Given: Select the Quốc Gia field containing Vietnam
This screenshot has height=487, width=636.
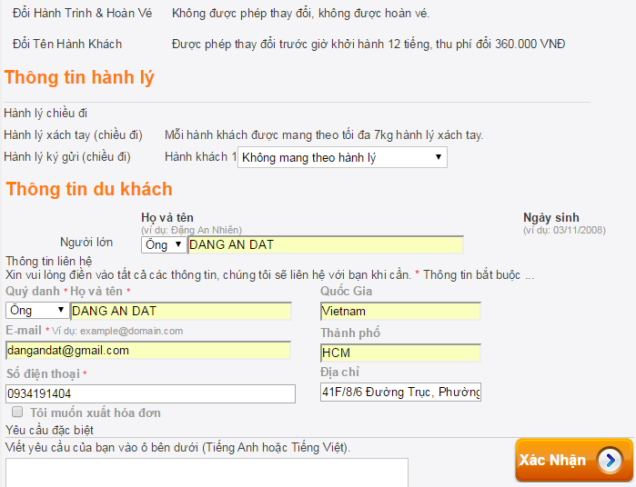Looking at the screenshot, I should [399, 312].
